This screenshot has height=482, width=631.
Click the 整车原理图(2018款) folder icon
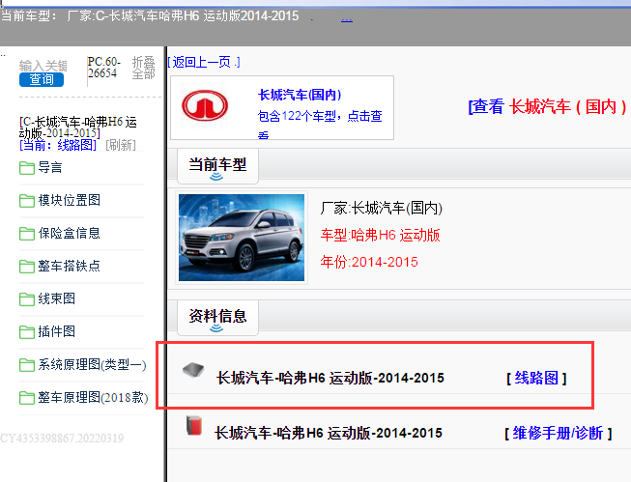26,398
